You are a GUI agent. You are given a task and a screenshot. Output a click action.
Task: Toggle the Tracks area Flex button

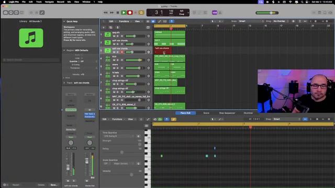pos(165,21)
